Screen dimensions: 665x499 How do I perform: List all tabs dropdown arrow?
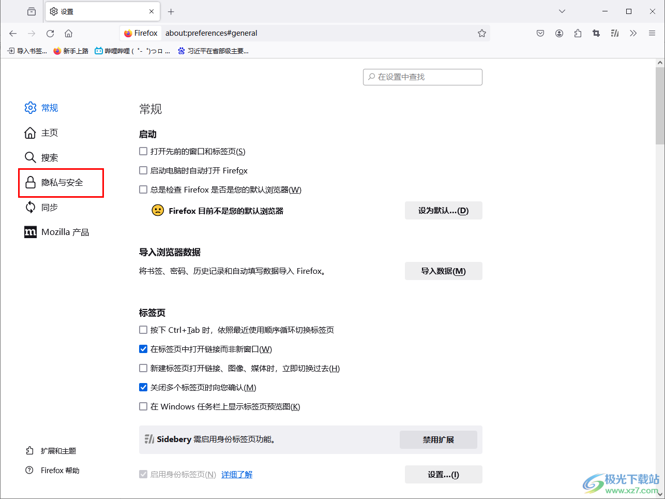point(562,11)
